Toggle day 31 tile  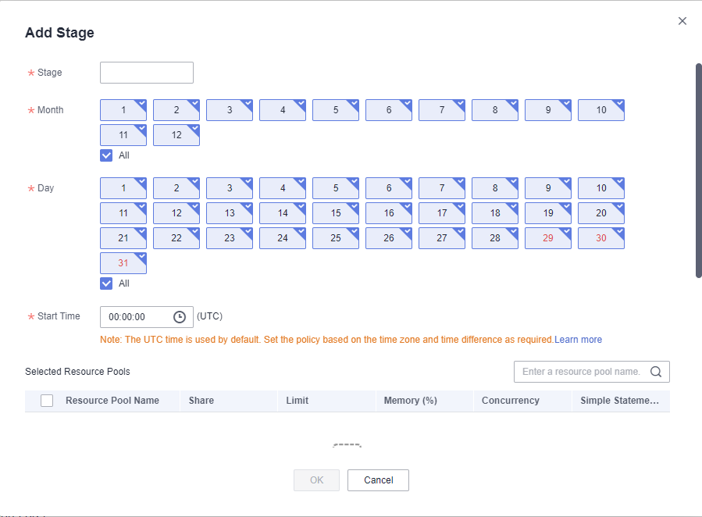123,263
